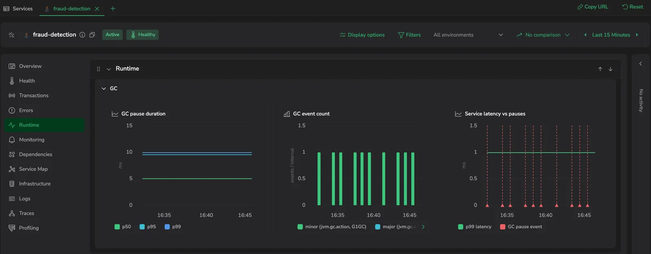Show fraud-detection service info icon
This screenshot has height=254, width=651.
tap(82, 35)
